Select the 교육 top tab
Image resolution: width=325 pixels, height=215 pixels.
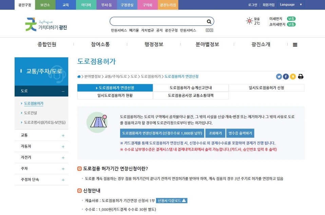(x=66, y=5)
